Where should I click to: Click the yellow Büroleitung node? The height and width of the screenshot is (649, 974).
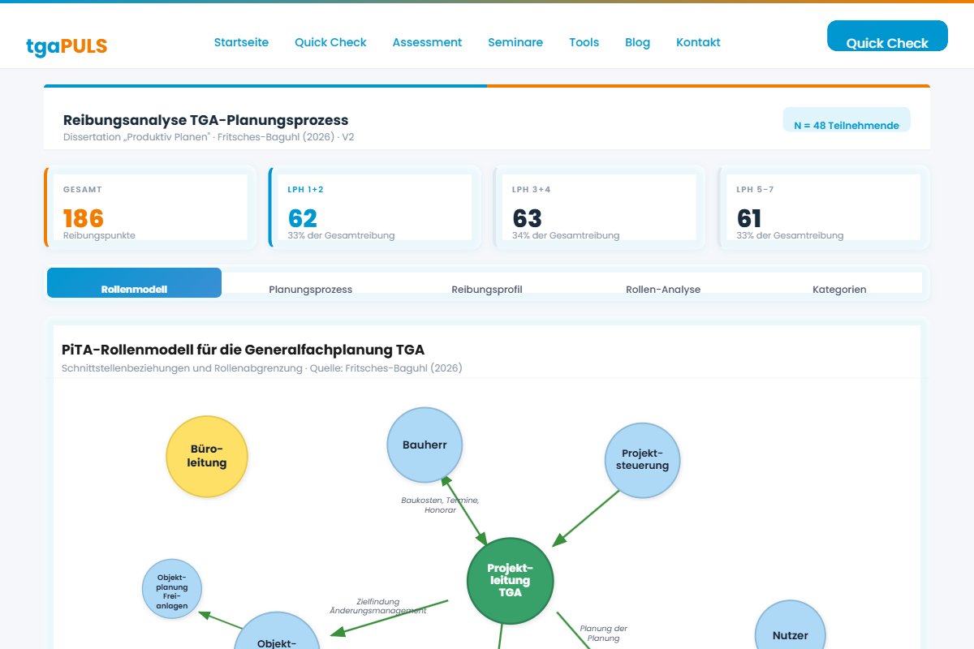tap(207, 457)
